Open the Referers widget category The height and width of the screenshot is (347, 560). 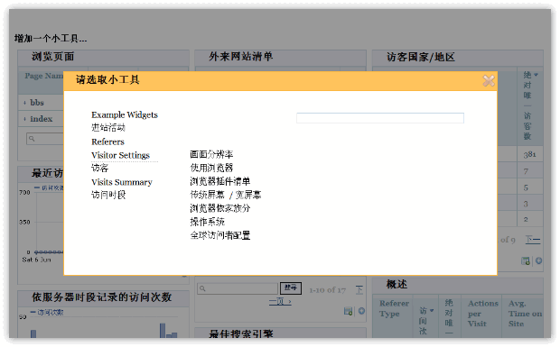coord(107,142)
